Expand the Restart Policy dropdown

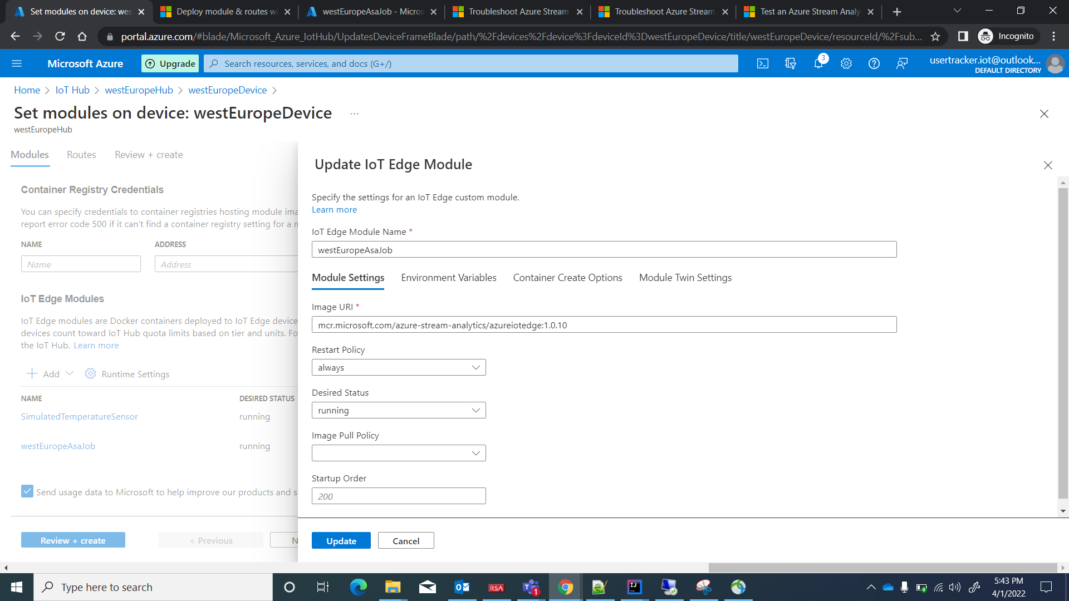[x=399, y=368]
